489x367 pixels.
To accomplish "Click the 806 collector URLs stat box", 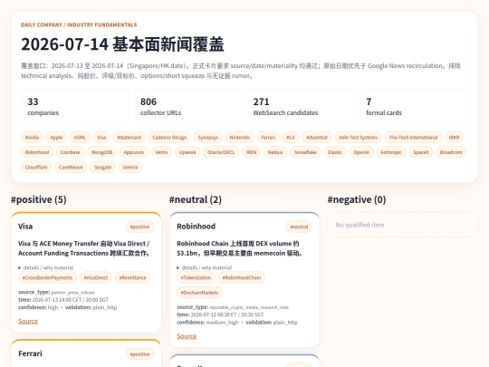I will [188, 106].
